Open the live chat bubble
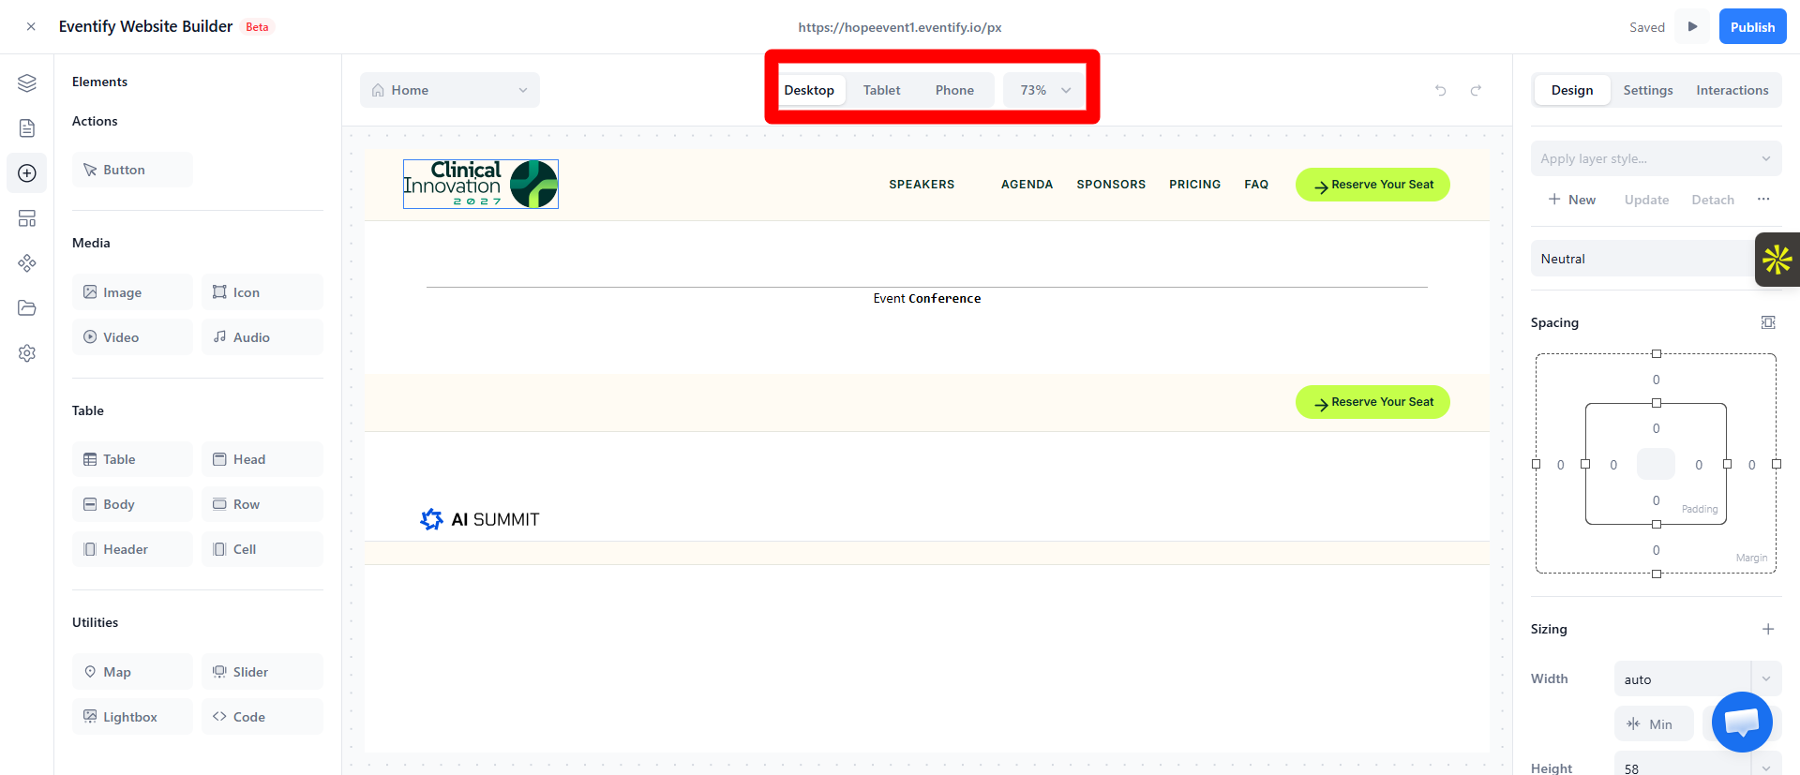The width and height of the screenshot is (1800, 775). (1742, 722)
